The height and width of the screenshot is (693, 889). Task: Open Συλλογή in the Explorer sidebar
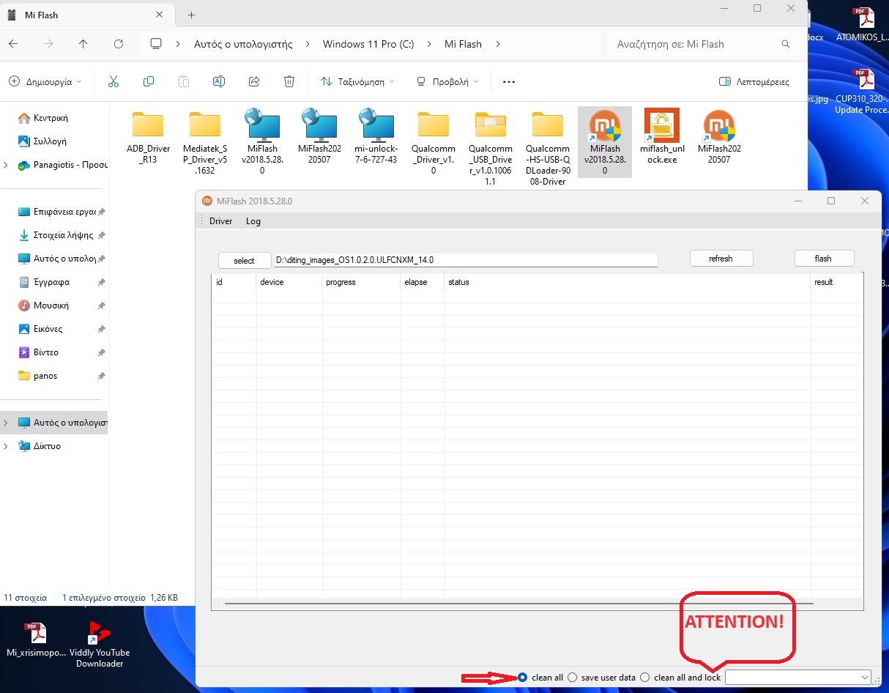[x=50, y=141]
